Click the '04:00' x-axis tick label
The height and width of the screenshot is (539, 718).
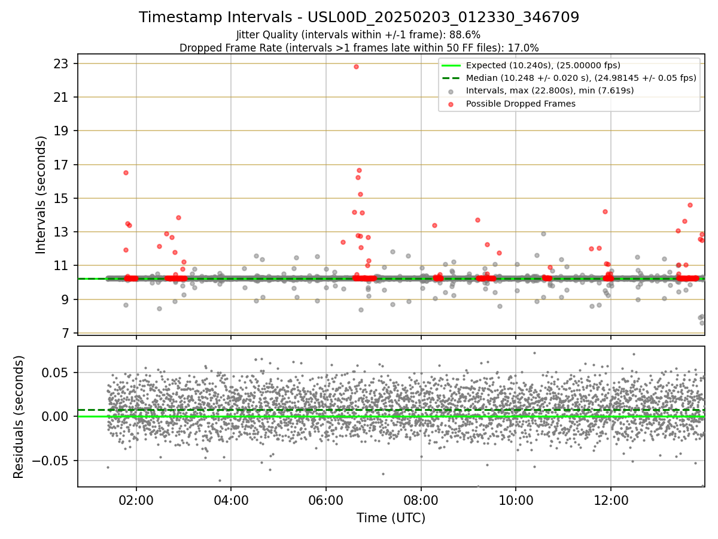point(231,501)
